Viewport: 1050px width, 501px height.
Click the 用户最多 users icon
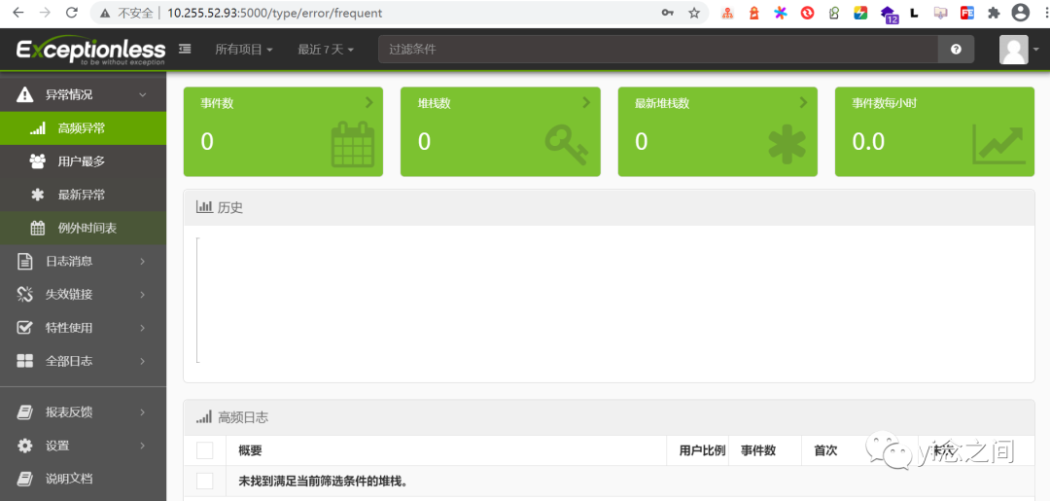pyautogui.click(x=38, y=161)
